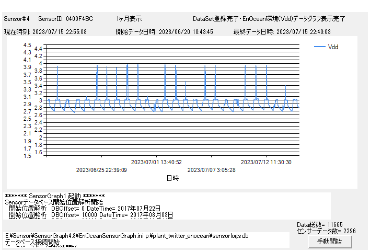Image resolution: width=370 pixels, height=252 pixels.
Task: Click the 2023/06/25 22:39:09 axis marker
Action: coord(101,170)
